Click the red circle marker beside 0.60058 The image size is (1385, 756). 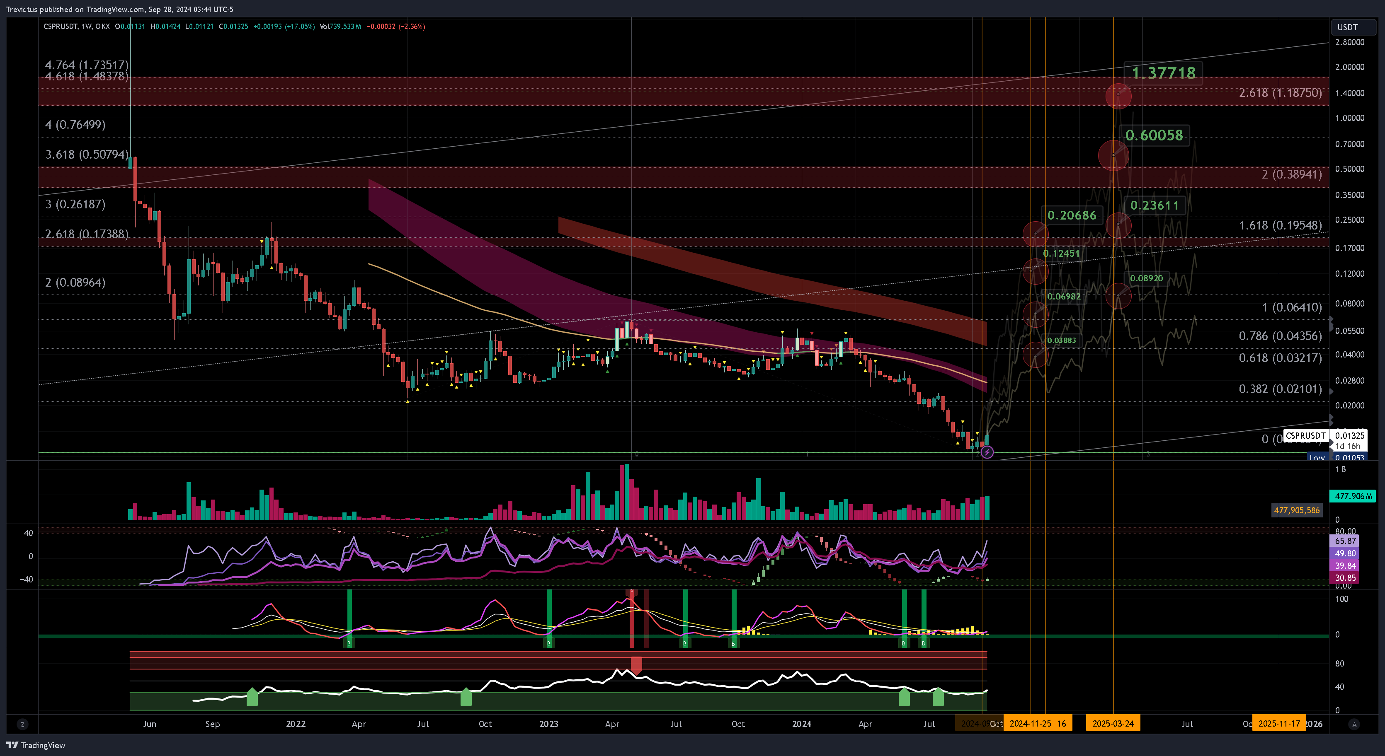(x=1113, y=156)
